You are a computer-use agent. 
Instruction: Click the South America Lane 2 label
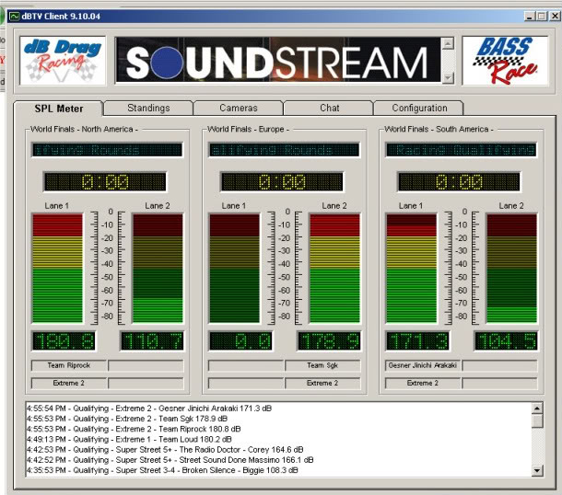tap(511, 206)
